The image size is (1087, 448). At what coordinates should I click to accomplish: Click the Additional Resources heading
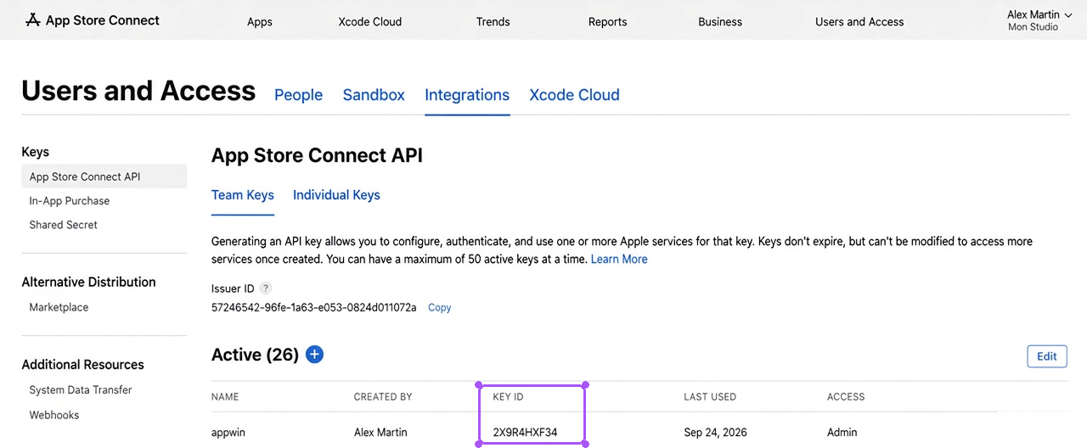click(x=82, y=365)
